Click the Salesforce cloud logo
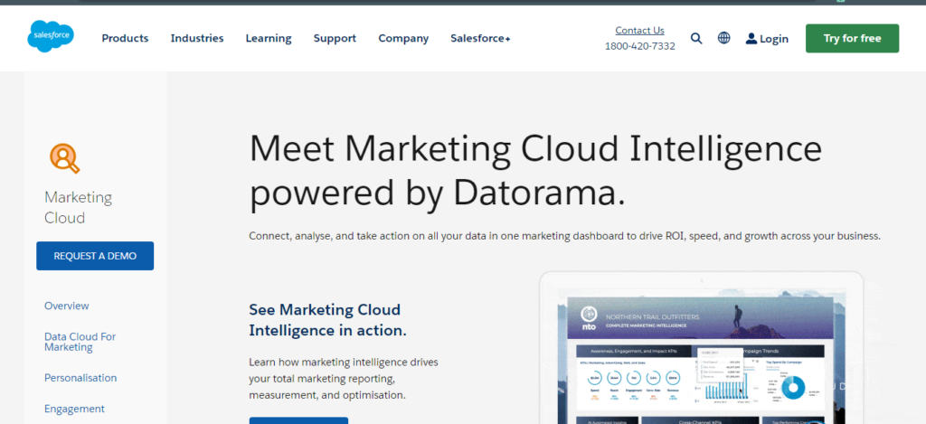Image resolution: width=926 pixels, height=424 pixels. [x=51, y=36]
